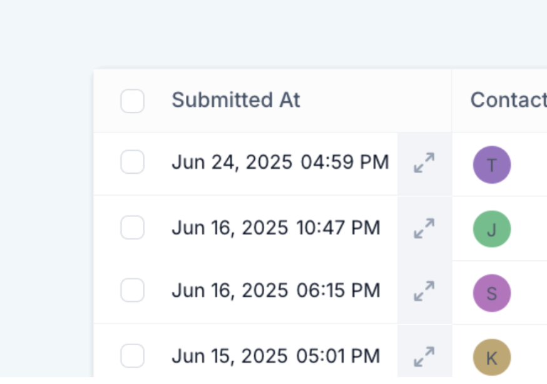
Task: Expand the Jun 15, 2025 submission row
Action: click(424, 356)
